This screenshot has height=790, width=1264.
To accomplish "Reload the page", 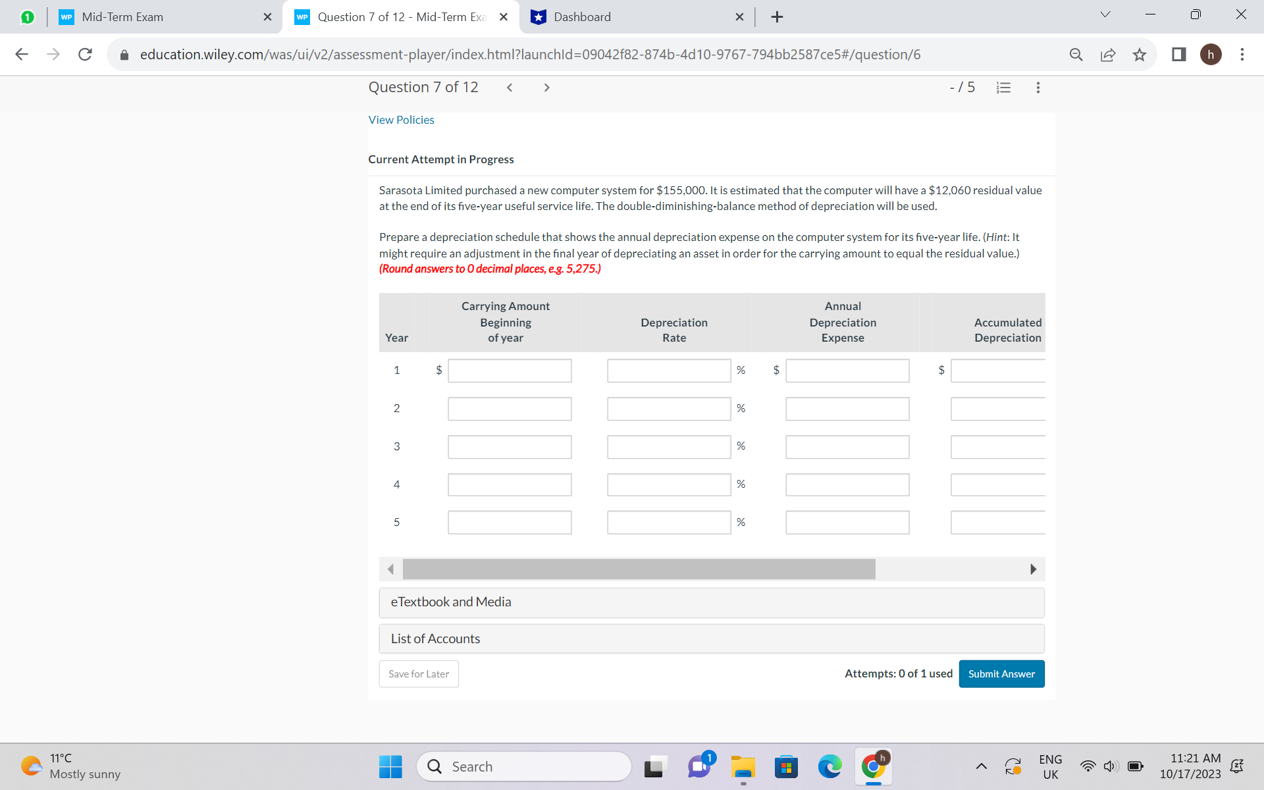I will coord(84,55).
